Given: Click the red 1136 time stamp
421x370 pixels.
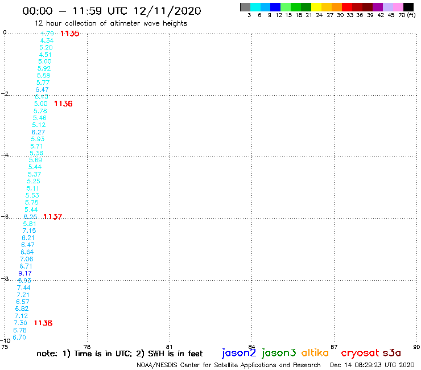Looking at the screenshot, I should pos(63,104).
